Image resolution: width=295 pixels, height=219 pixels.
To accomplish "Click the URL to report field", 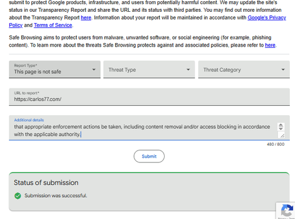I will (x=149, y=97).
